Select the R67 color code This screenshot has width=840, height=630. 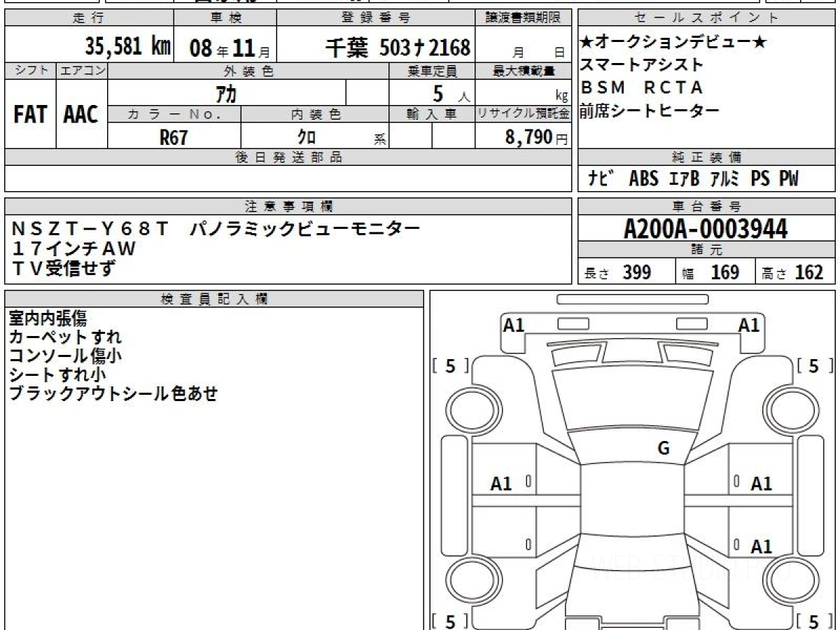(174, 136)
